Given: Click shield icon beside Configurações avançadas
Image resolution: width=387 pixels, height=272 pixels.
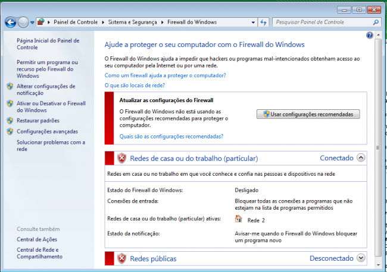Looking at the screenshot, I should [10, 131].
